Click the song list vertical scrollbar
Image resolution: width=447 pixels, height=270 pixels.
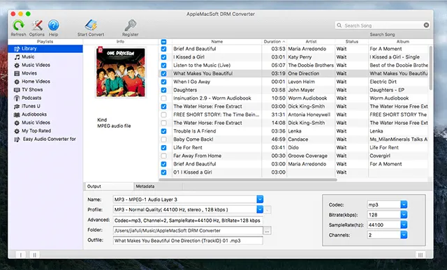coord(431,68)
